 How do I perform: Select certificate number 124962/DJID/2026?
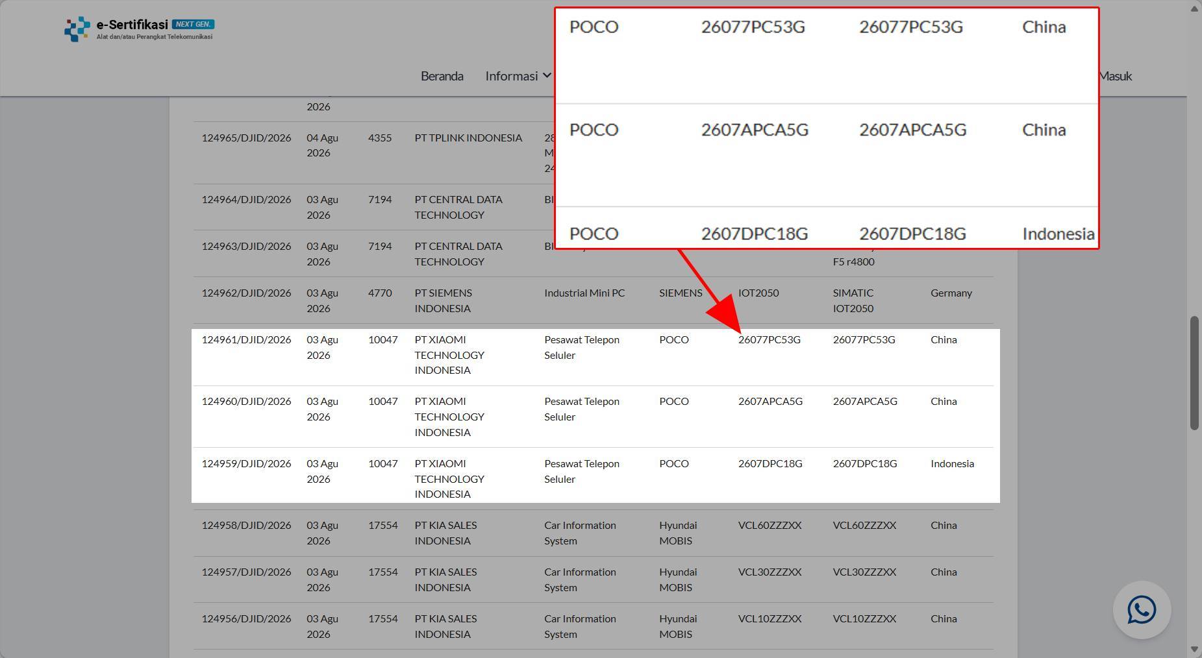pos(246,293)
